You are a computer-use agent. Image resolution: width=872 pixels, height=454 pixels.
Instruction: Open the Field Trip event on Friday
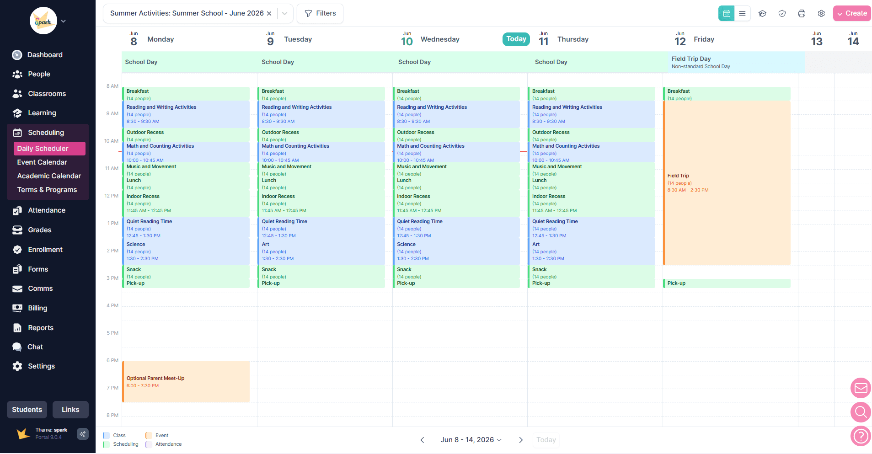(727, 183)
